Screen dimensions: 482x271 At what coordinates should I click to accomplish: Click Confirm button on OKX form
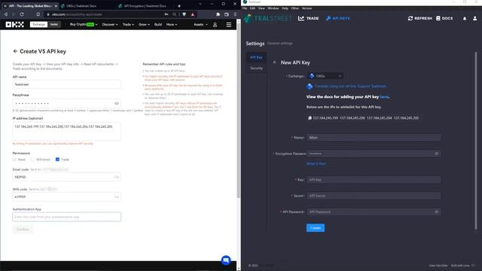(x=23, y=229)
